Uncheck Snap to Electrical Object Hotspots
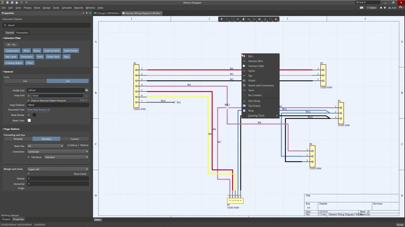405x227 pixels. [29, 101]
